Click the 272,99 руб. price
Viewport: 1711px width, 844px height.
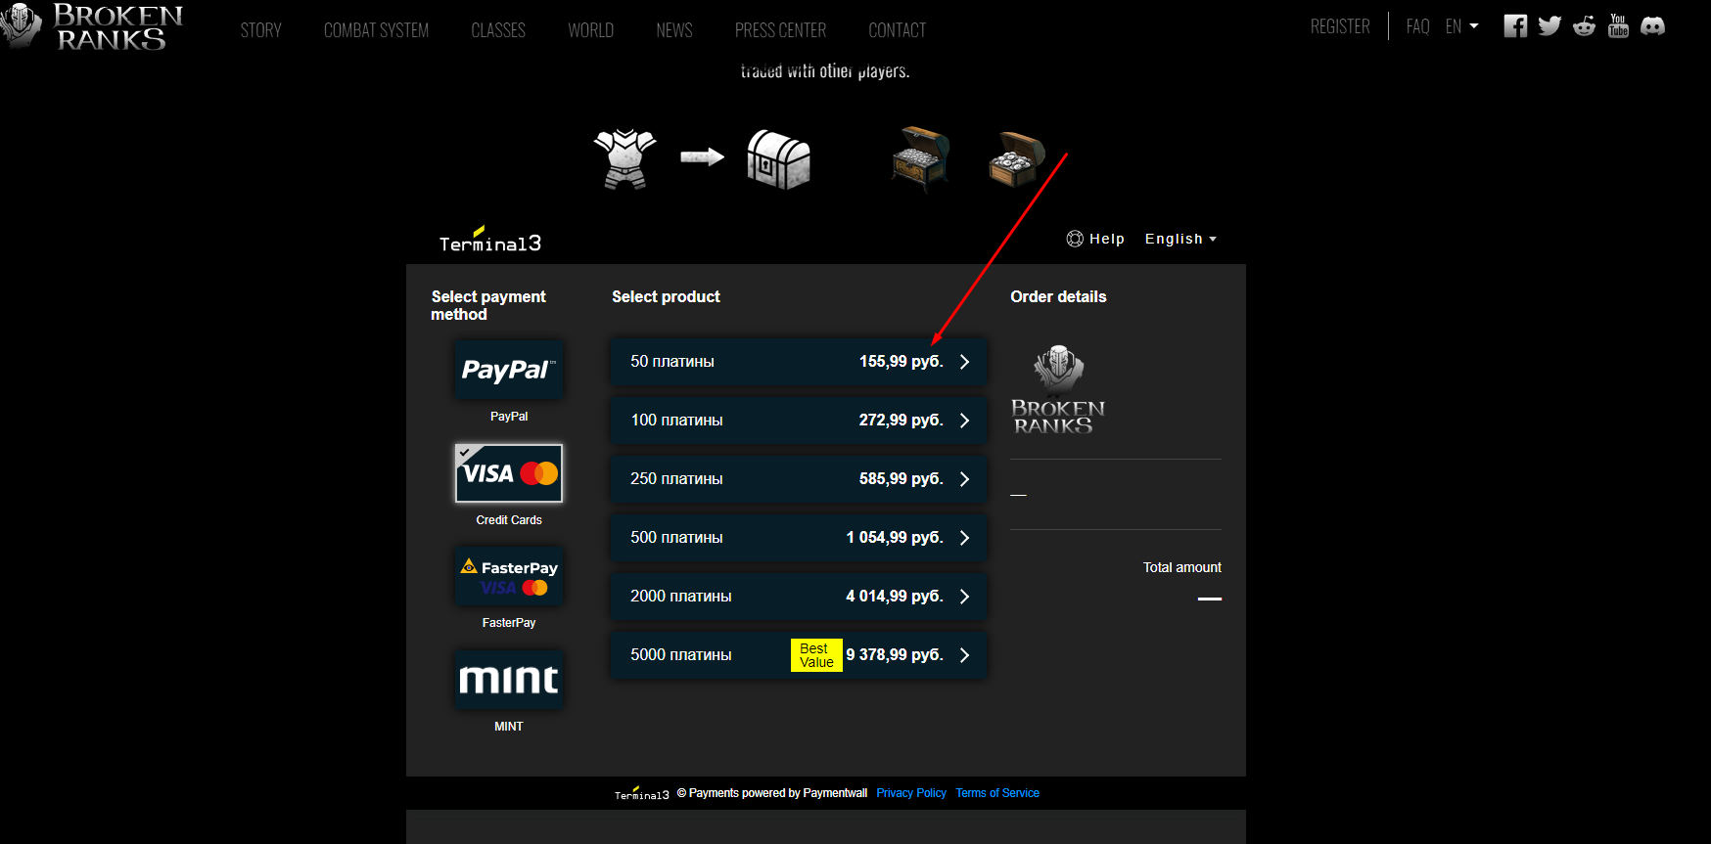coord(902,421)
